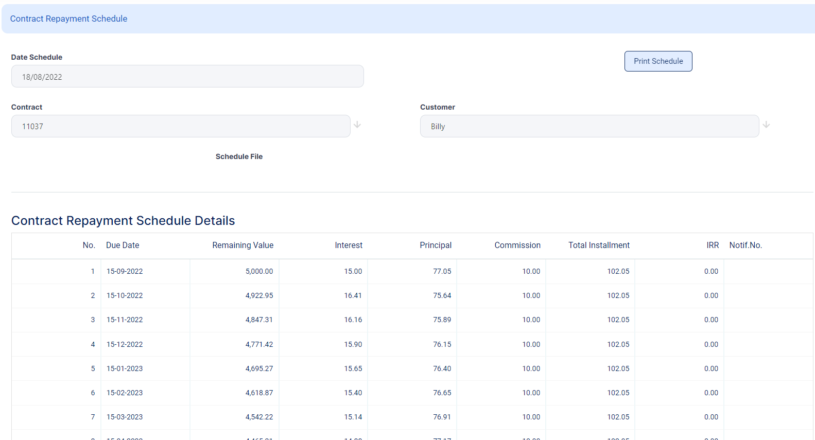Click the remaining value 4,922.95 cell
The height and width of the screenshot is (440, 815).
pos(259,296)
